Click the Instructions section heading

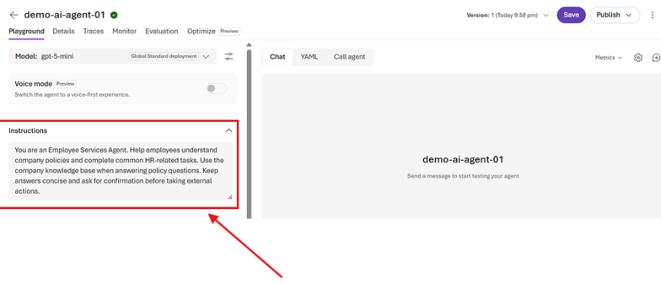(28, 130)
